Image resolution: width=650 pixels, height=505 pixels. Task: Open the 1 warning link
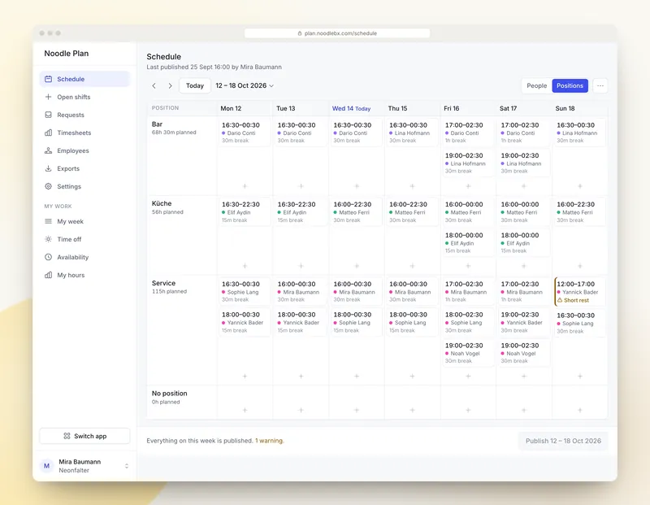tap(270, 441)
